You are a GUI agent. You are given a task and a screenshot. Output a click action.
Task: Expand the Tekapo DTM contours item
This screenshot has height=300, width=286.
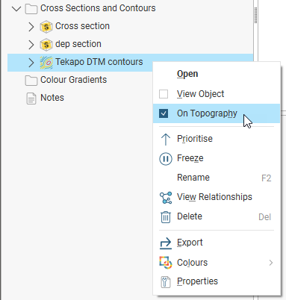point(31,63)
